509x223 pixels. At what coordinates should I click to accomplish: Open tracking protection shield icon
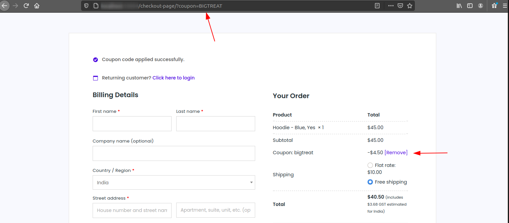click(x=86, y=6)
